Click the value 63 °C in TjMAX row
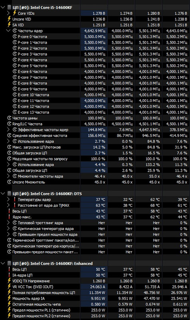 click(101, 205)
